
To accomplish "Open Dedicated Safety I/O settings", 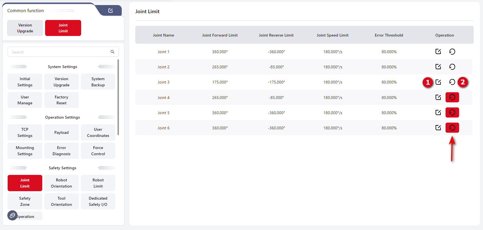I will 98,201.
